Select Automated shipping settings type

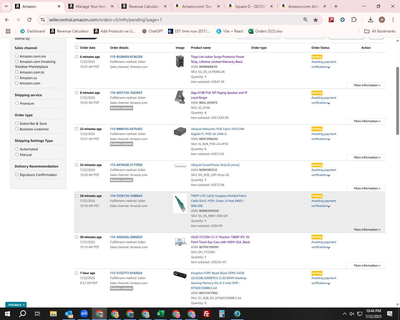(17, 149)
